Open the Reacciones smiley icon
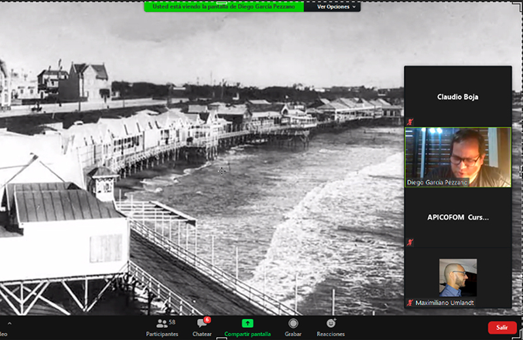This screenshot has width=523, height=340. coord(331,324)
